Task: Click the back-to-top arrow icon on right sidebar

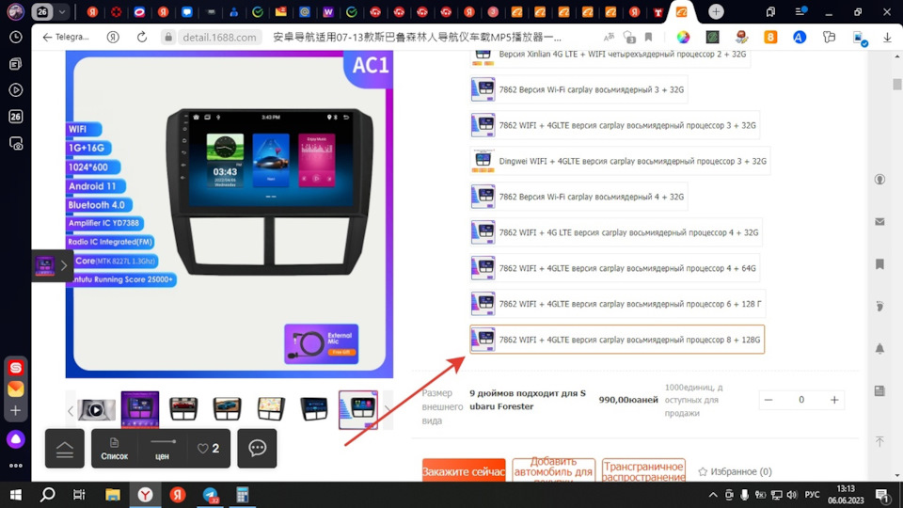Action: point(880,442)
